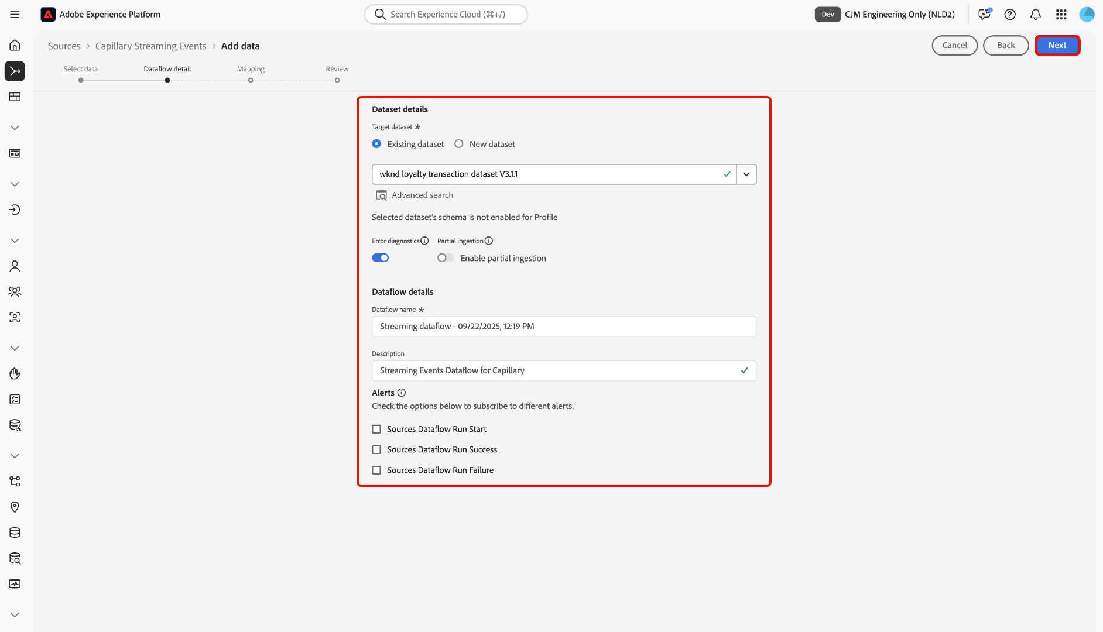Click the Next button
The height and width of the screenshot is (632, 1103).
click(1057, 46)
